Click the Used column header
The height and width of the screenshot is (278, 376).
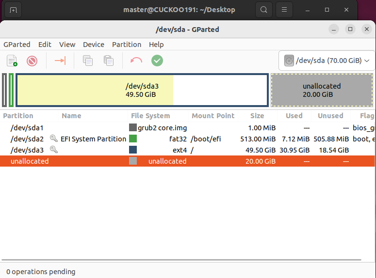click(x=294, y=116)
